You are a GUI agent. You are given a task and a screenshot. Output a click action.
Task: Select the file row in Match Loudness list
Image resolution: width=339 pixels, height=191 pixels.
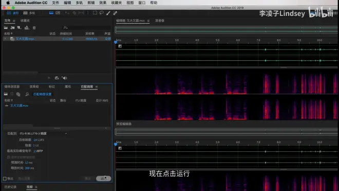point(57,106)
